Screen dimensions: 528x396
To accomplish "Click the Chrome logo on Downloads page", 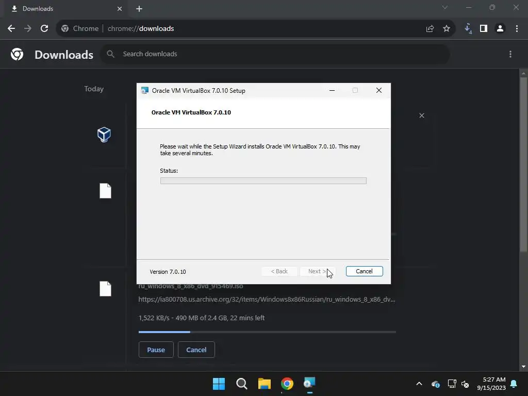I will pyautogui.click(x=17, y=54).
